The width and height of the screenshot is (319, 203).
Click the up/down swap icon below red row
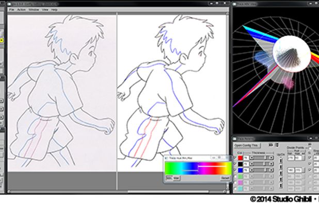coord(281,161)
